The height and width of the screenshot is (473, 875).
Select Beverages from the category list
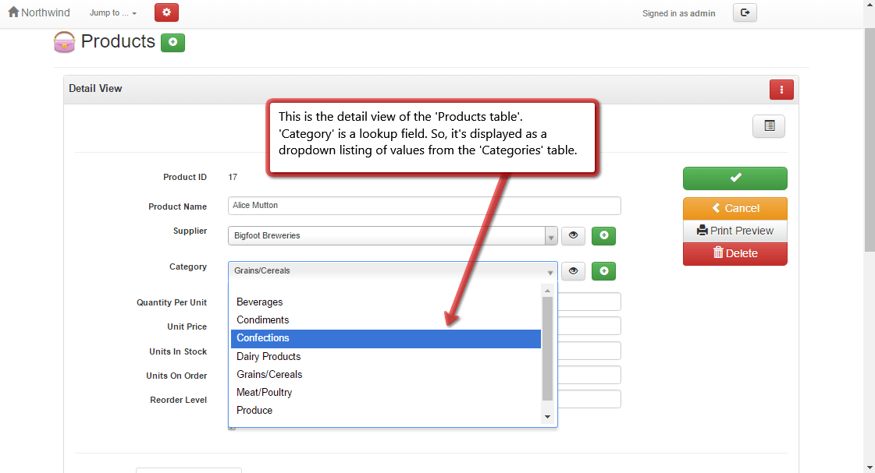pos(260,302)
